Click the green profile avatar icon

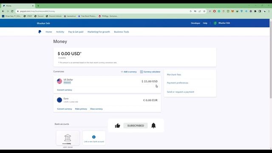[215, 23]
